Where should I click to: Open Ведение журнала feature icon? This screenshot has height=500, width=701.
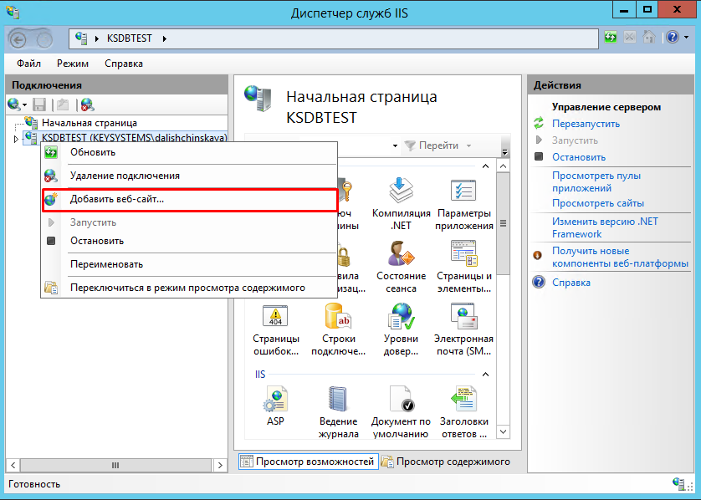pyautogui.click(x=339, y=412)
